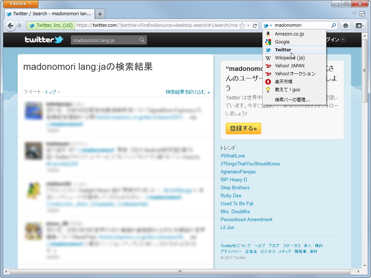The image size is (371, 278).
Task: Click inside the browser address bar
Action: [x=156, y=25]
